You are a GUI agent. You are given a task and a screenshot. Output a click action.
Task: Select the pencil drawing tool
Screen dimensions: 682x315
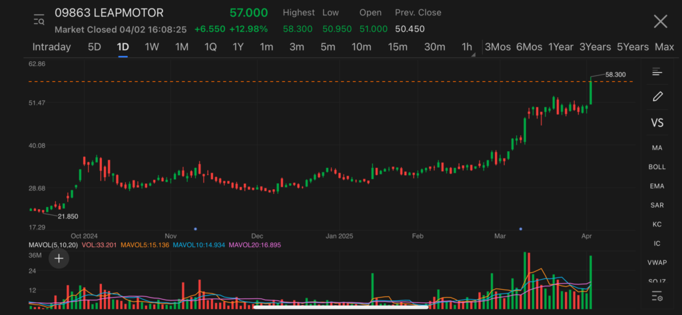[x=657, y=97]
